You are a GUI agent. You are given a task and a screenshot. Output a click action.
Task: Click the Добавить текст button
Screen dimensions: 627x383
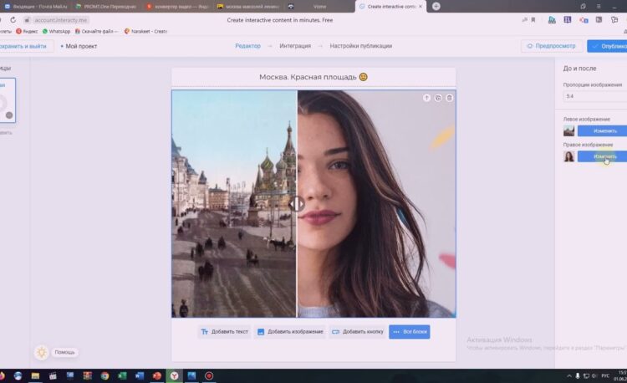224,332
